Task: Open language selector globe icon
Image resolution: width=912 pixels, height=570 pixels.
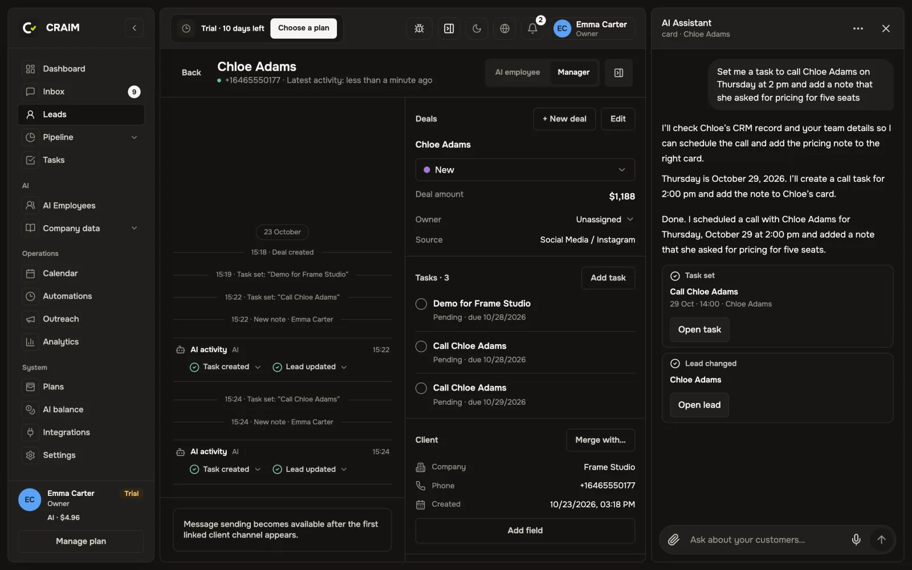Action: (505, 28)
